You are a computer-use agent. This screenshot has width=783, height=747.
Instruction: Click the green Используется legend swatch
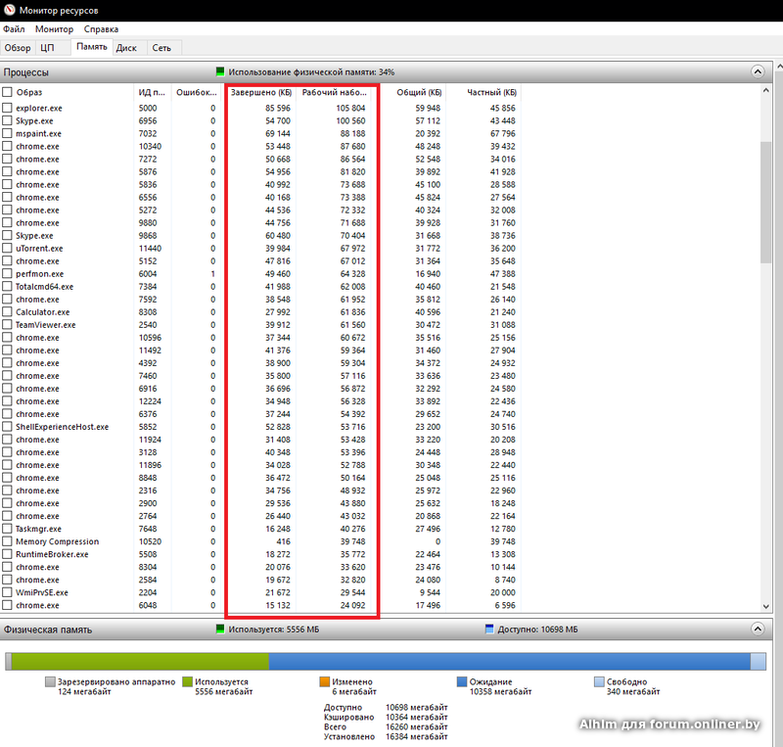pyautogui.click(x=187, y=681)
